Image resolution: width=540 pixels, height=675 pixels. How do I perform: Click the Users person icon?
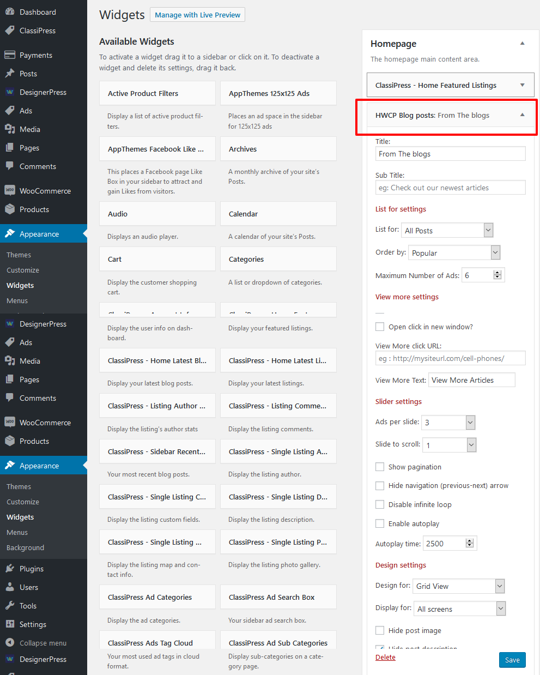click(x=10, y=587)
